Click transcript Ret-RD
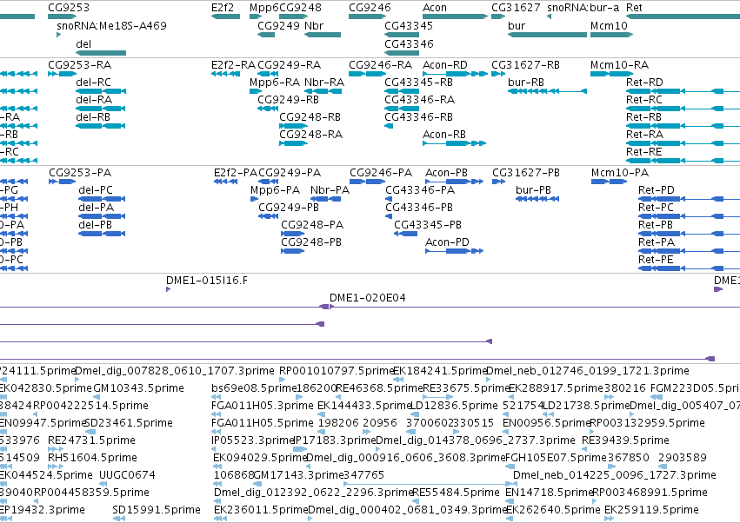The height and width of the screenshot is (523, 740). [683, 91]
